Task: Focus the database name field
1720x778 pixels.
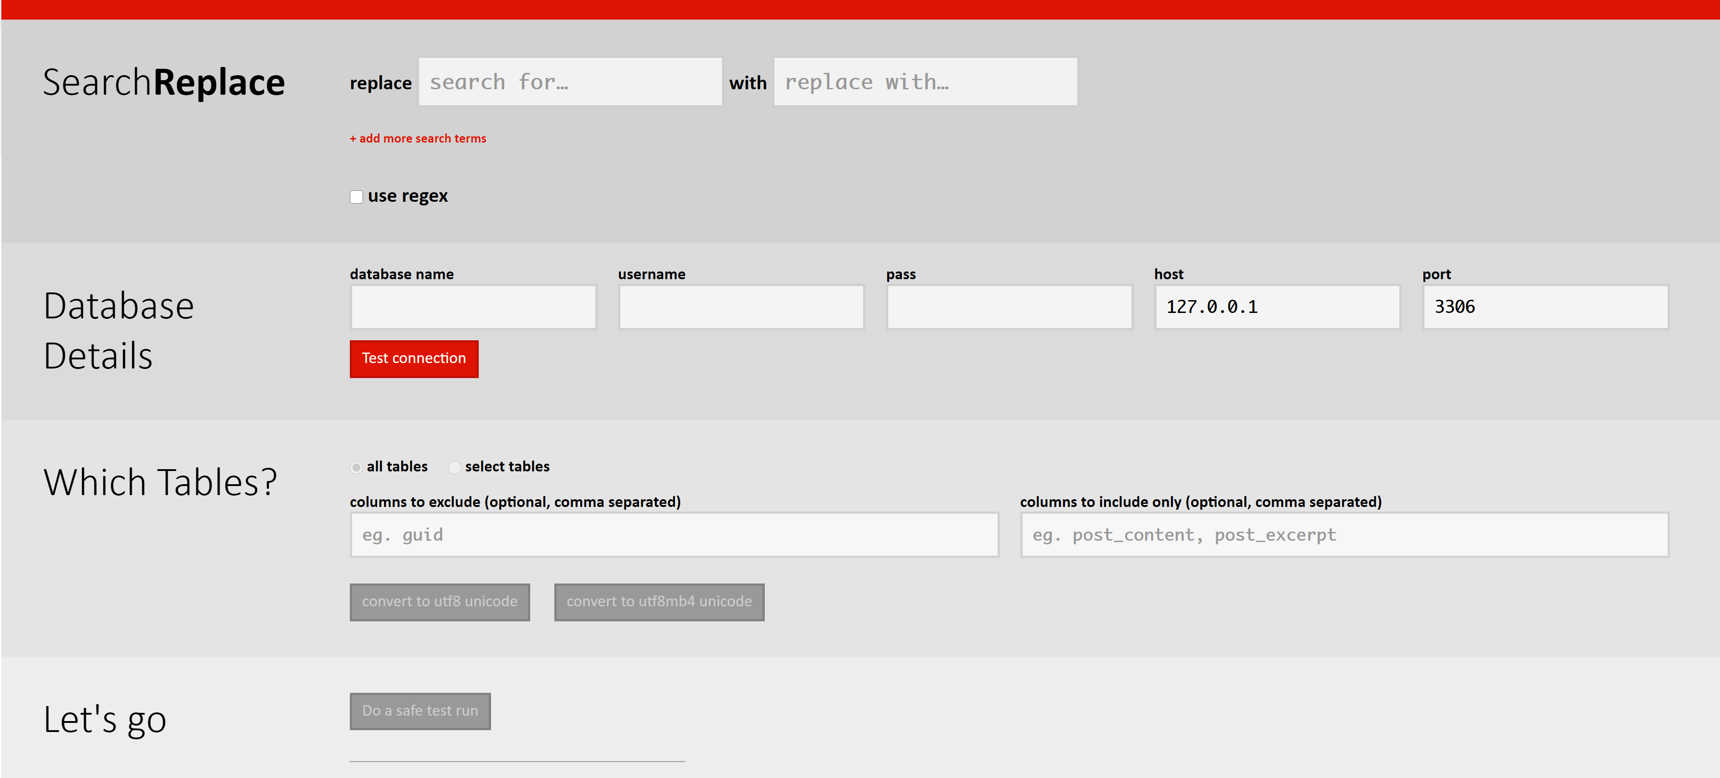Action: pos(473,307)
